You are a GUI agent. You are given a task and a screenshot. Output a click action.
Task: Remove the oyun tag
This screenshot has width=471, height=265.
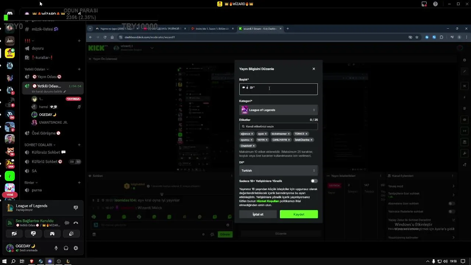click(266, 134)
